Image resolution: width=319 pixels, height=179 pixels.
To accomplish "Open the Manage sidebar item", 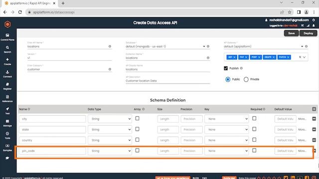I will pos(7,123).
